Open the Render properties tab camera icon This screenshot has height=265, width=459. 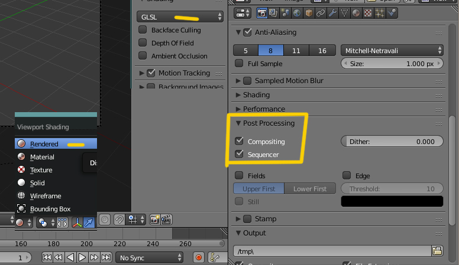coord(261,13)
